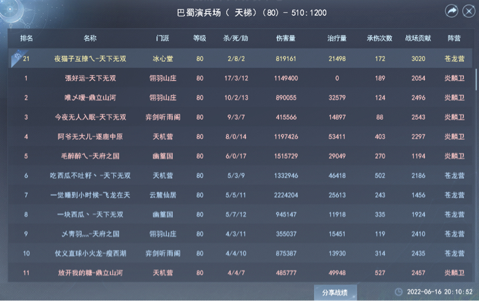Viewport: 479px width, 301px height.
Task: Click the 分享战绩 share results button
Action: pos(335,292)
